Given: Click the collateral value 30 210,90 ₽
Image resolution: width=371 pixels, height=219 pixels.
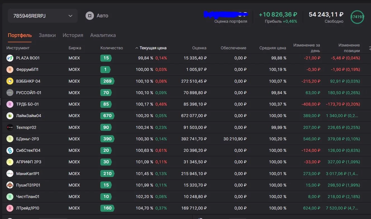Looking at the screenshot, I should (235, 139).
